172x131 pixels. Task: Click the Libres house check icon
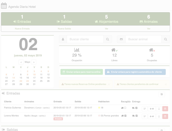point(114,50)
